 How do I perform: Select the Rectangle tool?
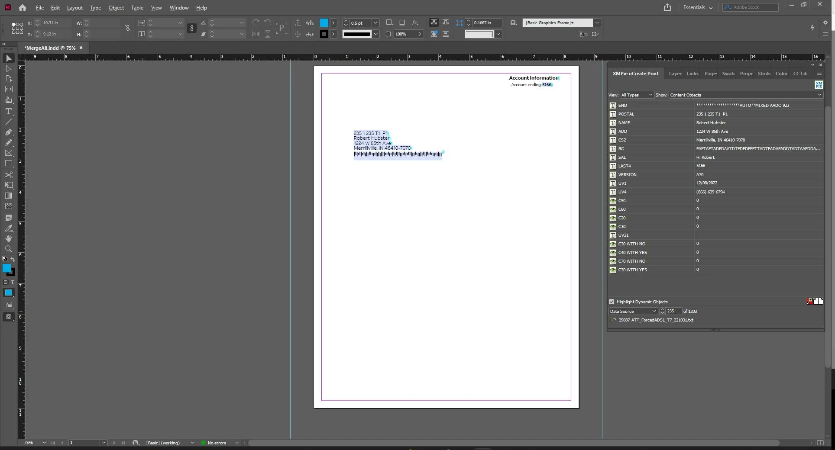click(9, 164)
